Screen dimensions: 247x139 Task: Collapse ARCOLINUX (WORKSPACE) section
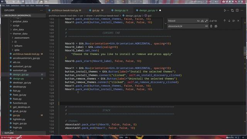tap(23, 15)
